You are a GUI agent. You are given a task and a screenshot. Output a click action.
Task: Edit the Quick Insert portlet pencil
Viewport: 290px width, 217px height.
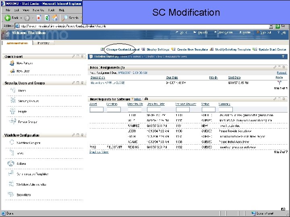coord(73,56)
